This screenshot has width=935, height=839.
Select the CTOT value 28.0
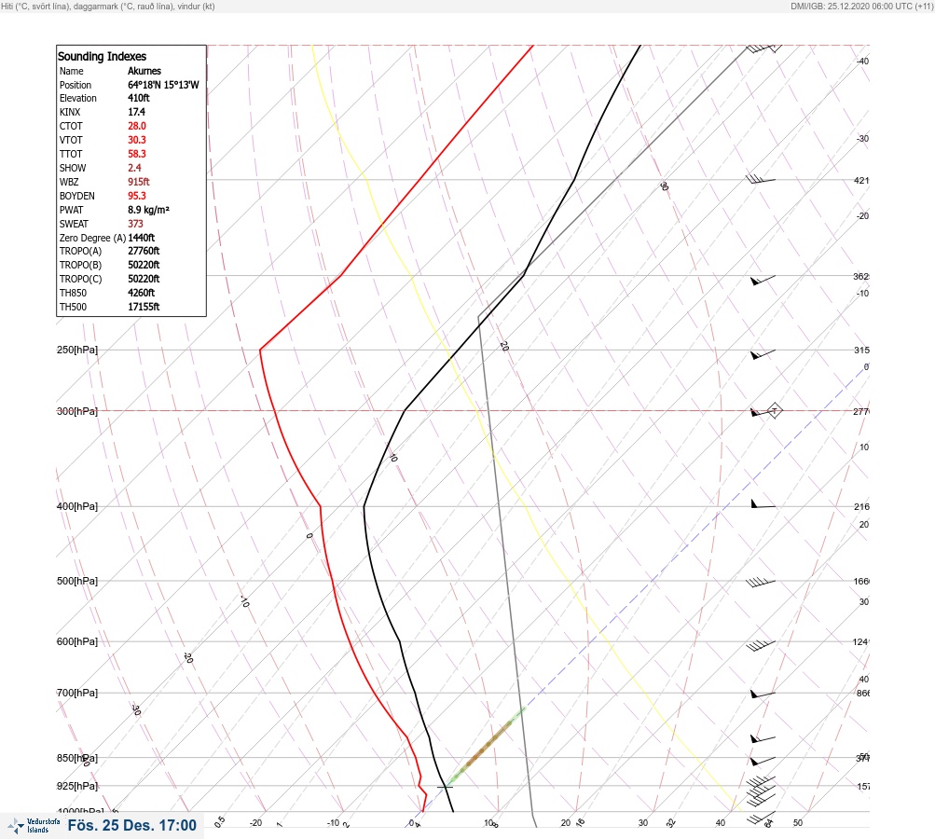[x=136, y=126]
